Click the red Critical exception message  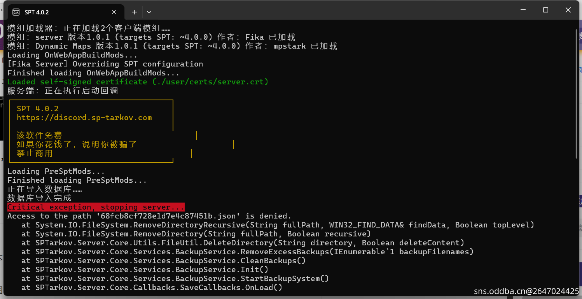click(x=96, y=207)
